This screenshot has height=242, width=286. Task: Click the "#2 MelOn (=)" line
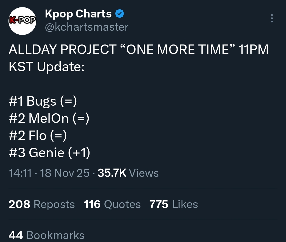click(x=49, y=118)
